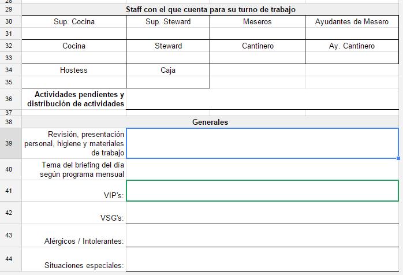Select row 39 header
Image resolution: width=403 pixels, height=275 pixels.
(9, 143)
